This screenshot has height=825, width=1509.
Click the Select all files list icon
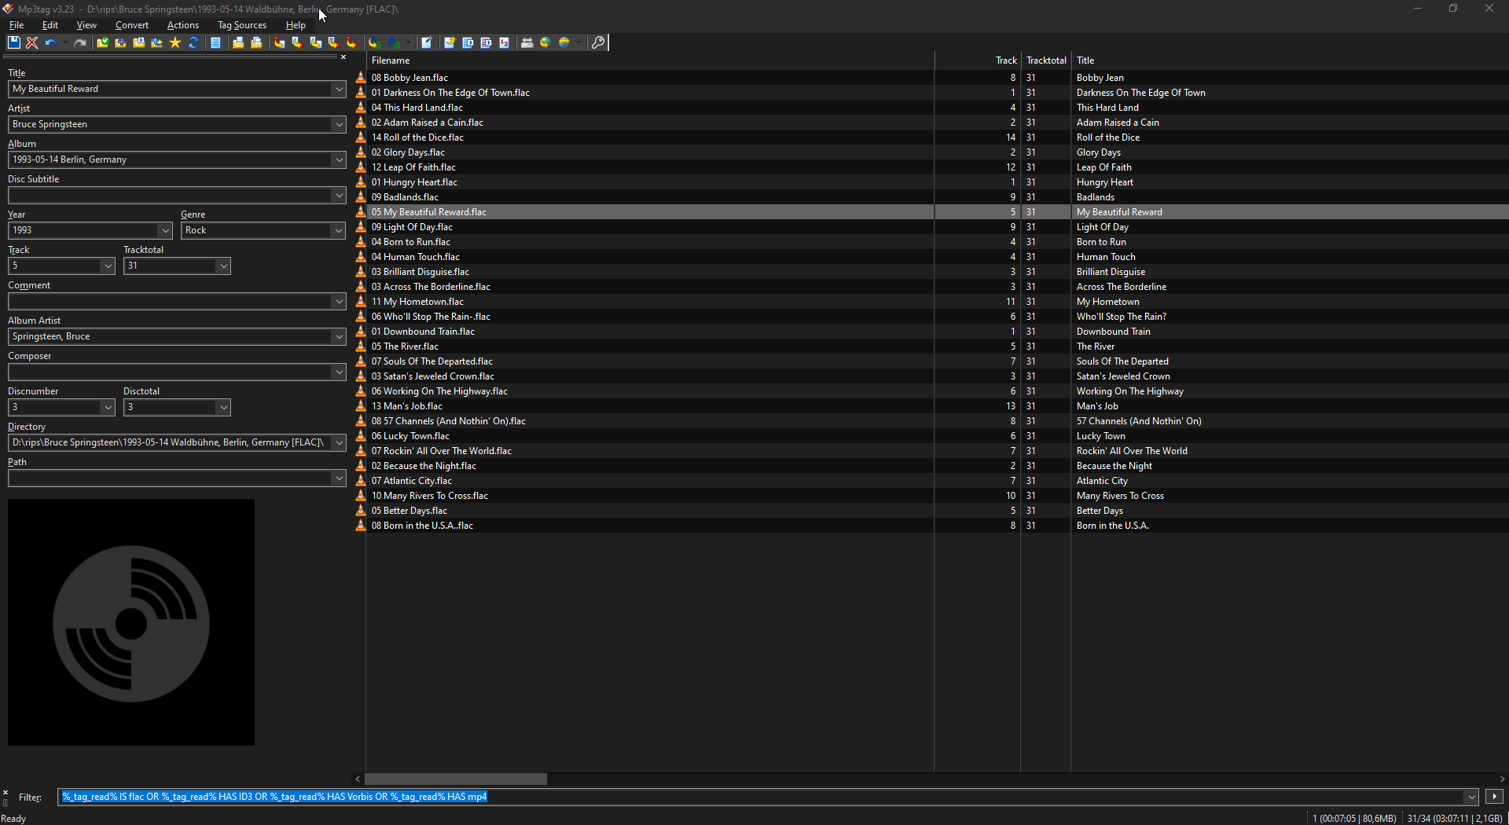click(x=215, y=42)
